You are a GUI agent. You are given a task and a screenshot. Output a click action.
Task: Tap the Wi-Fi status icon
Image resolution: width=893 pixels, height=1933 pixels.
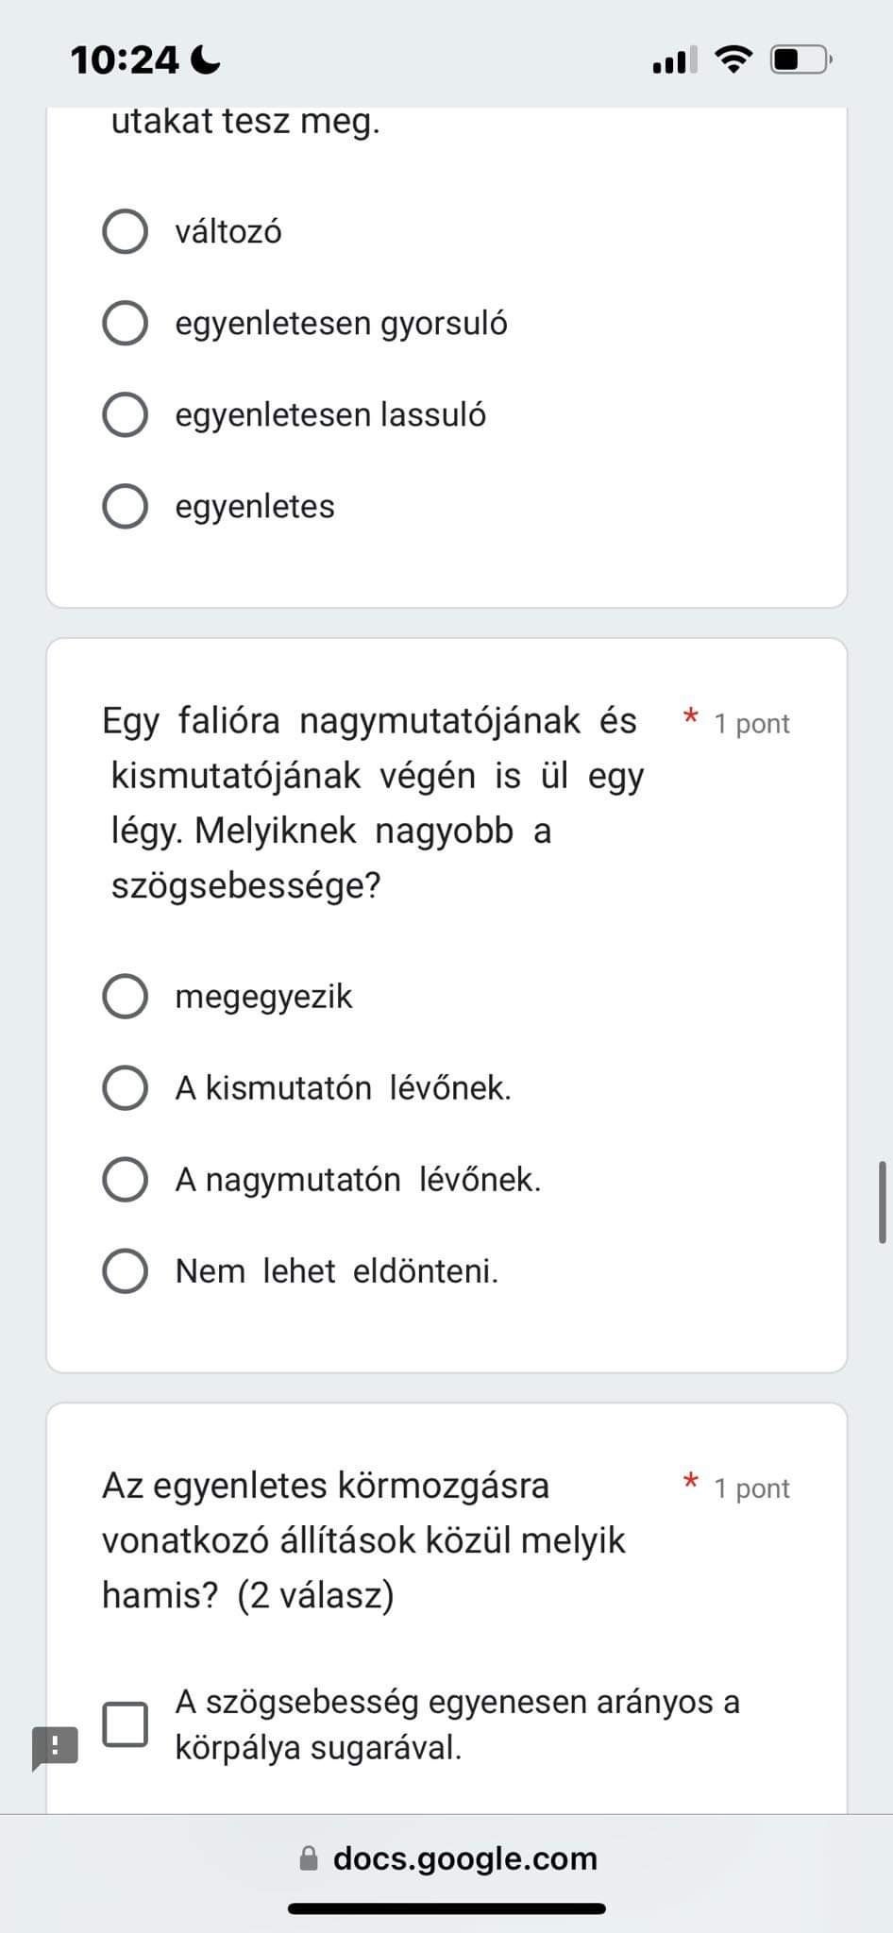pos(733,59)
